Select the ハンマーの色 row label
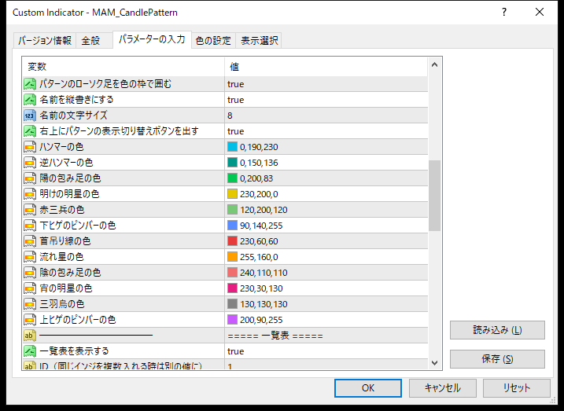Image resolution: width=564 pixels, height=411 pixels. click(61, 147)
